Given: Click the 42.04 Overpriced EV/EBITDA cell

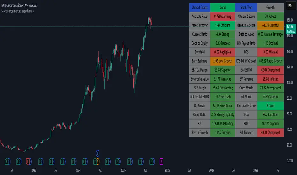Looking at the screenshot, I should click(x=271, y=70).
